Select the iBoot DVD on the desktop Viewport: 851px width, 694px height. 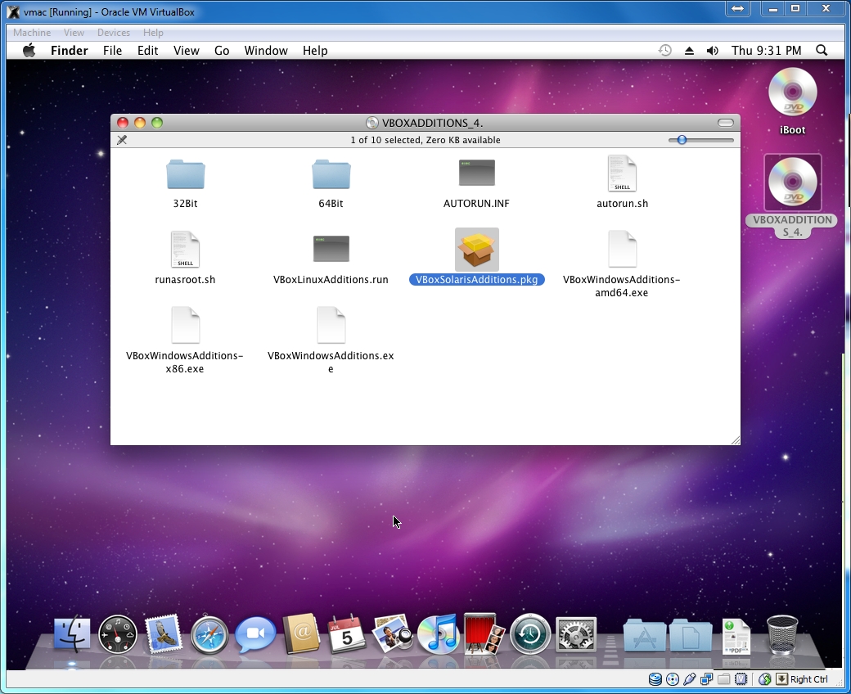(x=792, y=92)
